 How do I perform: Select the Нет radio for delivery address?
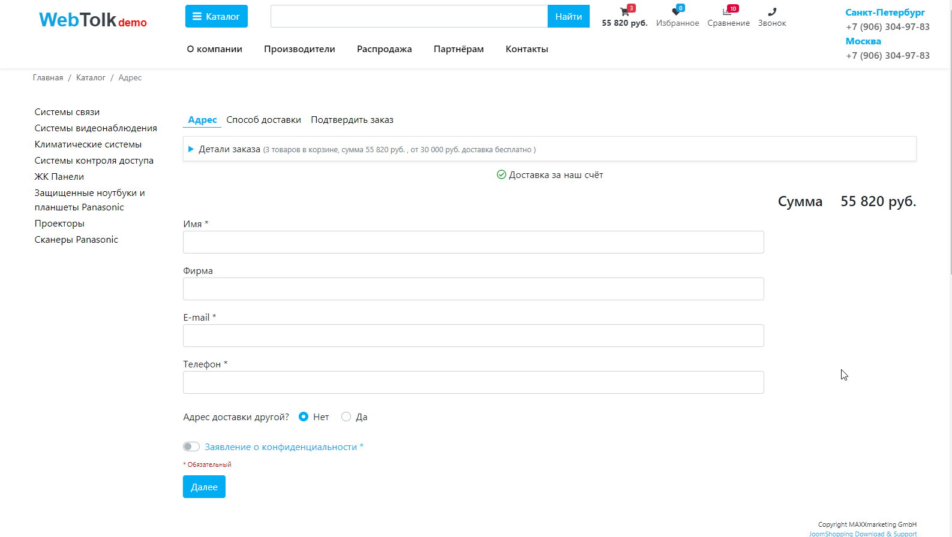[304, 417]
